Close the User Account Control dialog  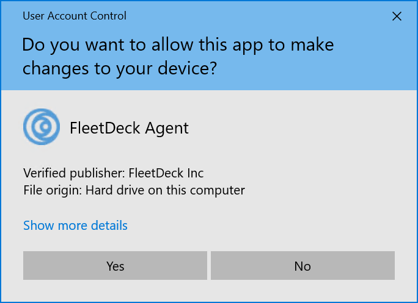(397, 16)
